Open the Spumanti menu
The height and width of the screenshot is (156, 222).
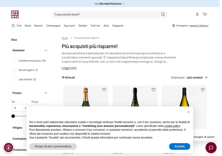click(x=69, y=26)
